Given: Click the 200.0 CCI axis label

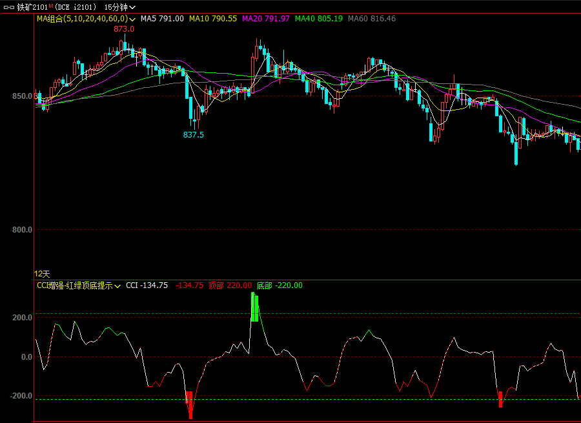Looking at the screenshot, I should click(22, 318).
